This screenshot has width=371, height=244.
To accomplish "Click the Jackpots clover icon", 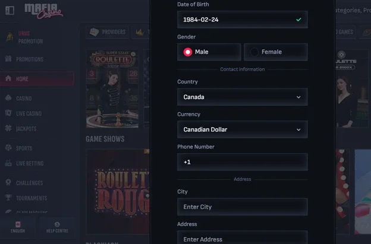I will [8, 129].
